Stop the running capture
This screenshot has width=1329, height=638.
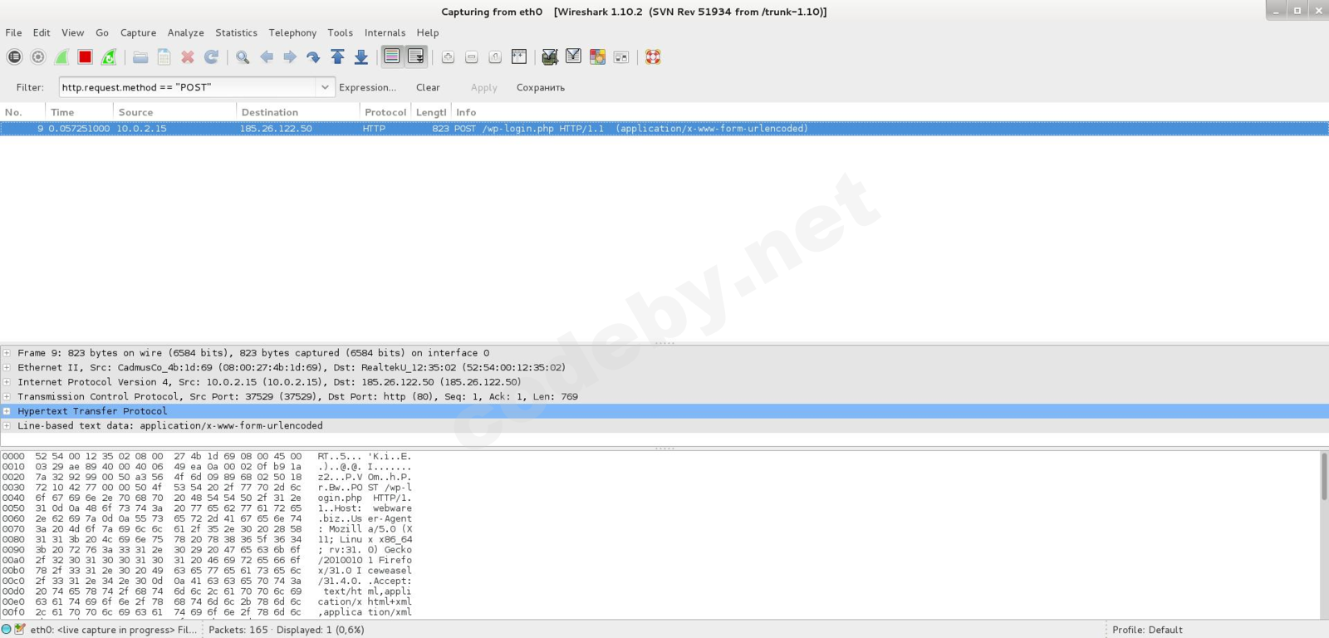(x=85, y=57)
